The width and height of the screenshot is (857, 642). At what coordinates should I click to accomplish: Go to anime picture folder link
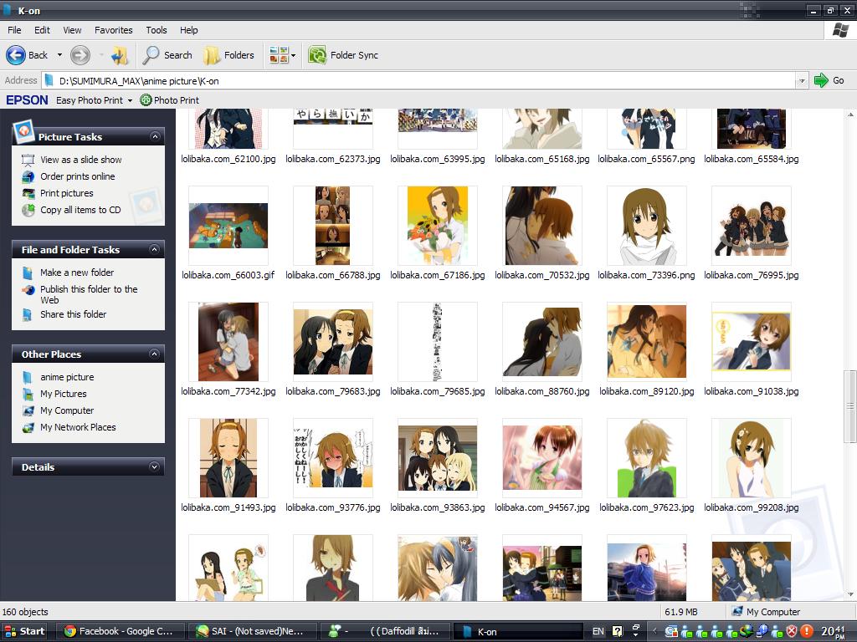pyautogui.click(x=67, y=377)
